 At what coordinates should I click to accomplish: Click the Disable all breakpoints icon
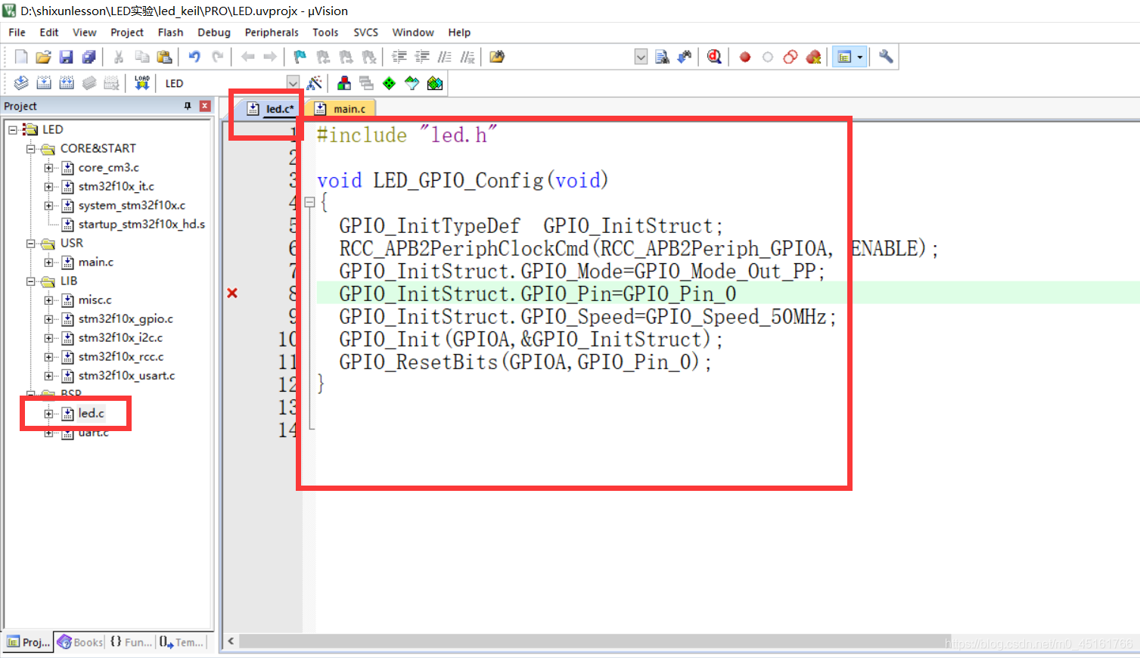tap(791, 57)
